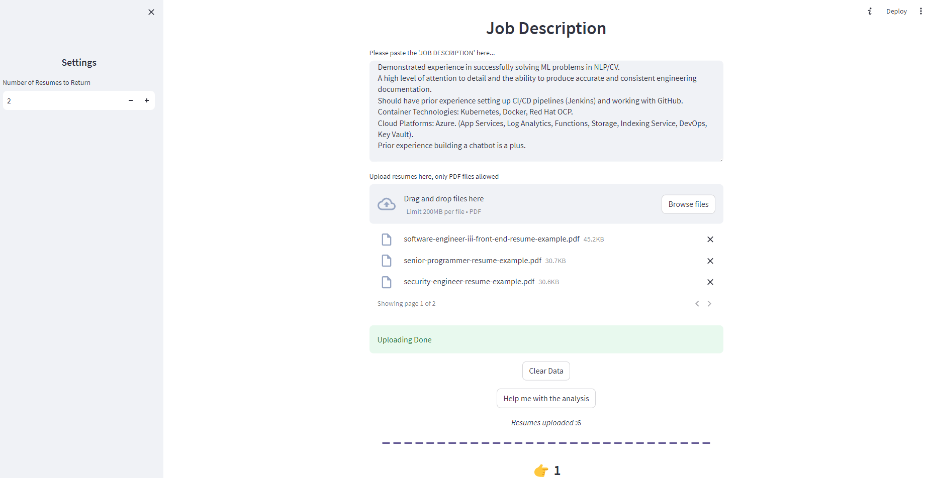The width and height of the screenshot is (927, 478).
Task: Remove software-engineer-iii-front-end-resume-example.pdf
Action: (710, 239)
